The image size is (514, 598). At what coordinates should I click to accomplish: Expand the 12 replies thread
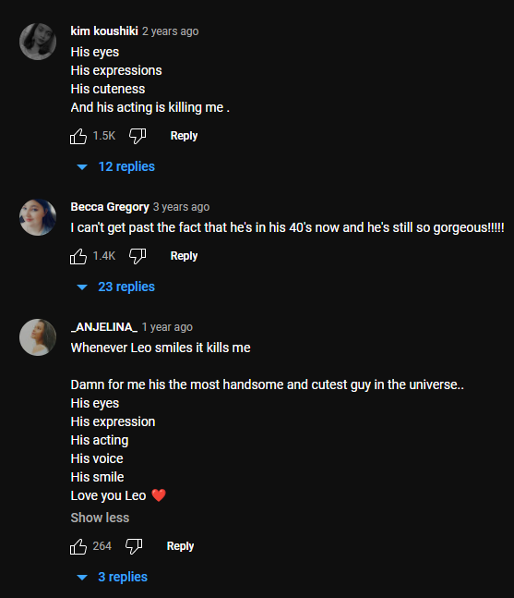coord(116,166)
